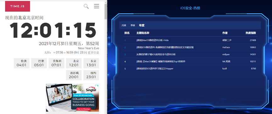Click heat index value 14301
The width and height of the screenshot is (272, 114).
click(253, 54)
